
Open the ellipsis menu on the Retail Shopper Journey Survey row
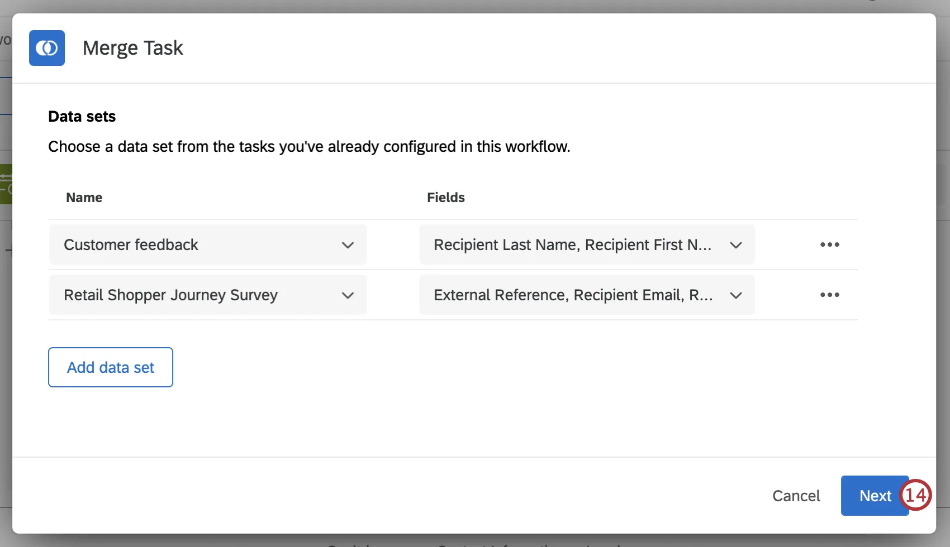pos(829,295)
